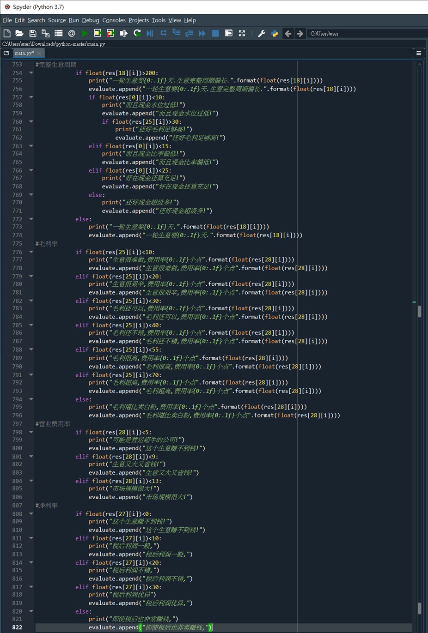Open the Tools menu
The height and width of the screenshot is (633, 428).
(x=158, y=20)
